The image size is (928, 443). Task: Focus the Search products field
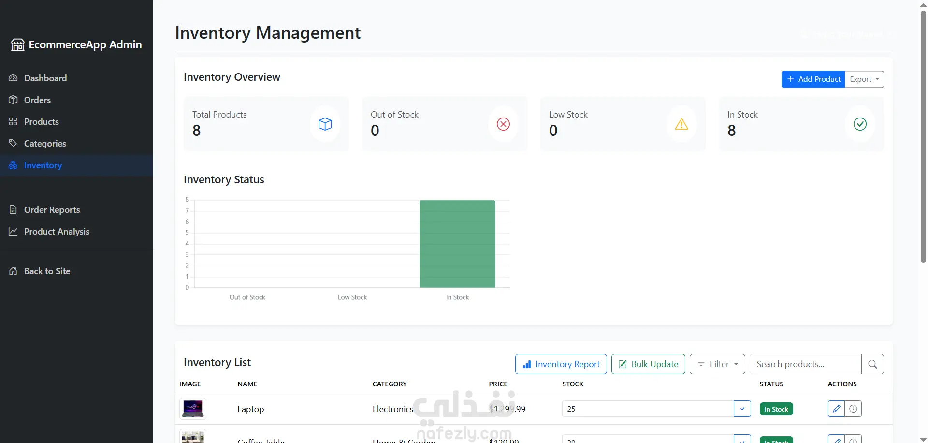point(806,364)
